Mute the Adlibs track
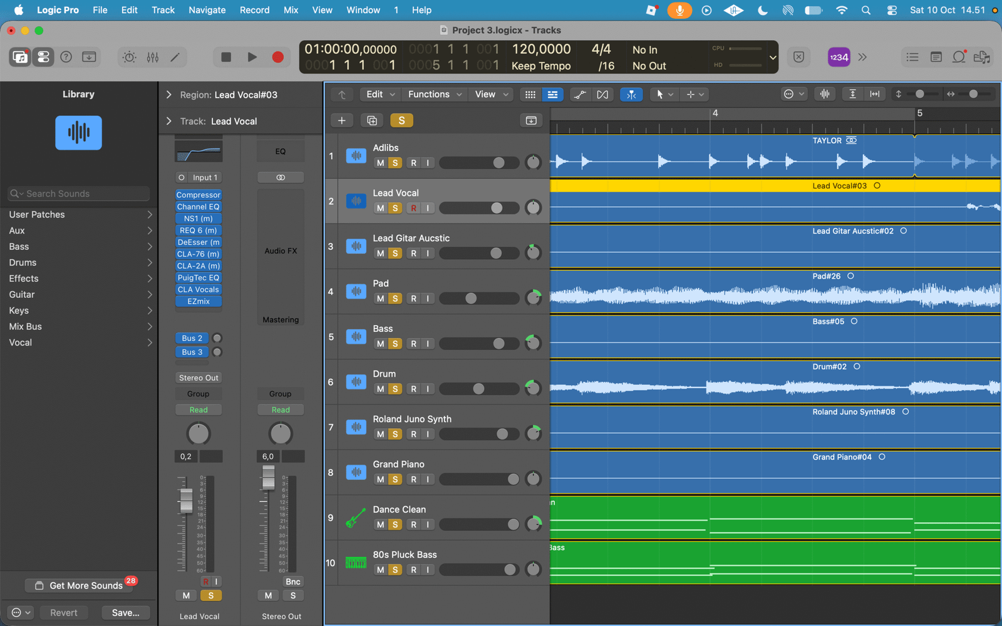Viewport: 1002px width, 626px height. pyautogui.click(x=380, y=163)
